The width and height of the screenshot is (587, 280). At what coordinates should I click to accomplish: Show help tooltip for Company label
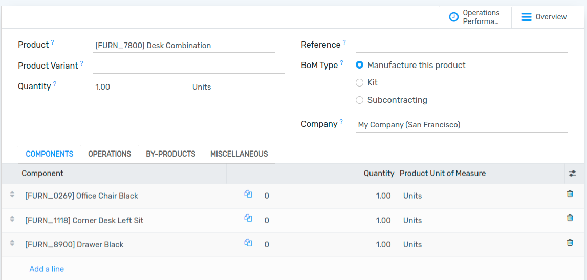341,122
